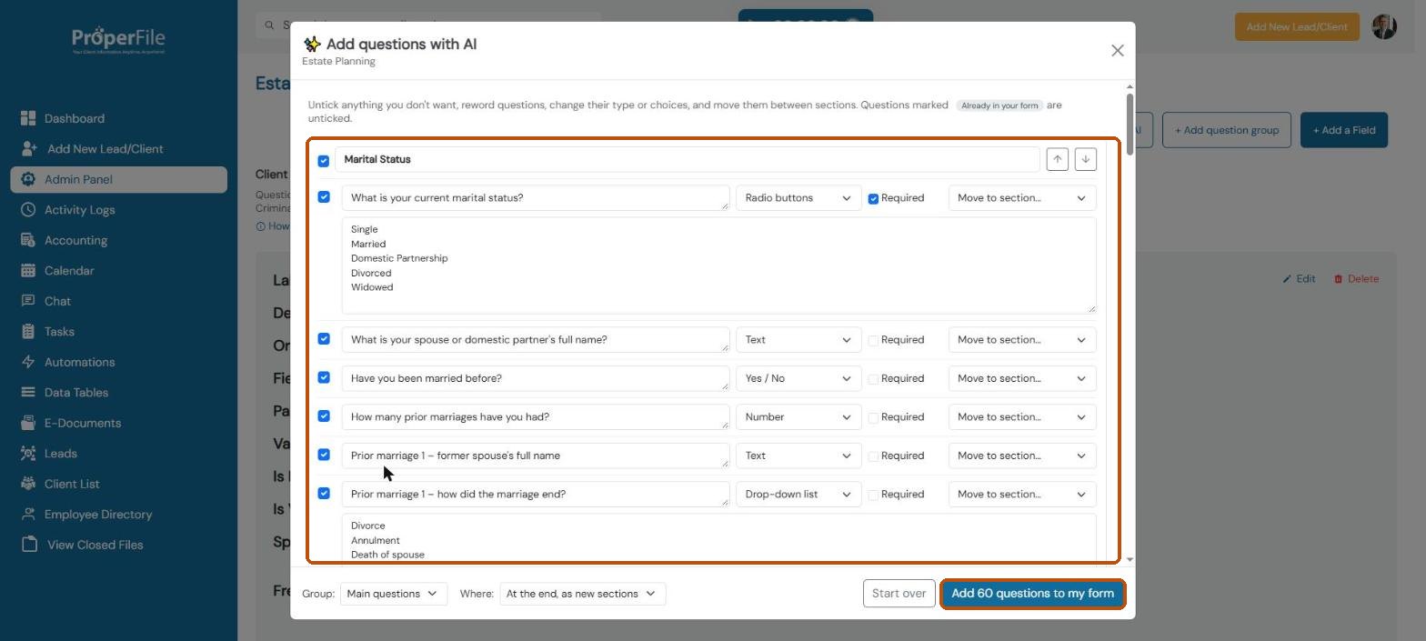Navigate to Automations
The width and height of the screenshot is (1426, 641).
[x=80, y=362]
